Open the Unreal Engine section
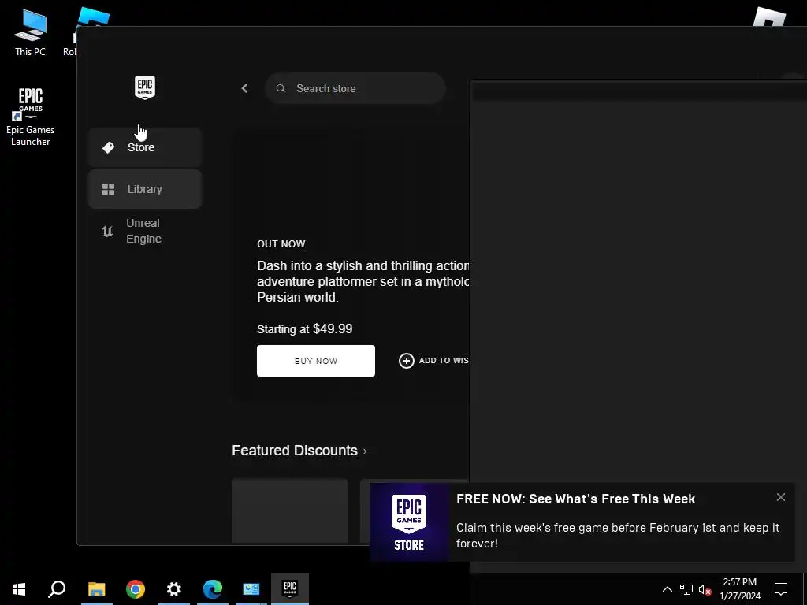The width and height of the screenshot is (807, 605). click(145, 231)
